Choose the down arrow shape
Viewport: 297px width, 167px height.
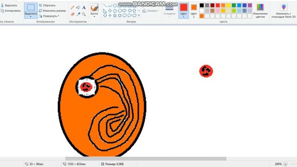coord(105,15)
